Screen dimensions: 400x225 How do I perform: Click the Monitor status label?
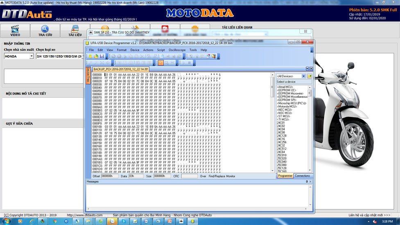pyautogui.click(x=231, y=176)
